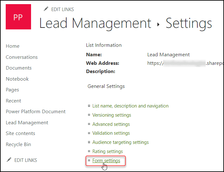Open Conversations in left navigation
This screenshot has height=172, width=224.
pyautogui.click(x=22, y=57)
